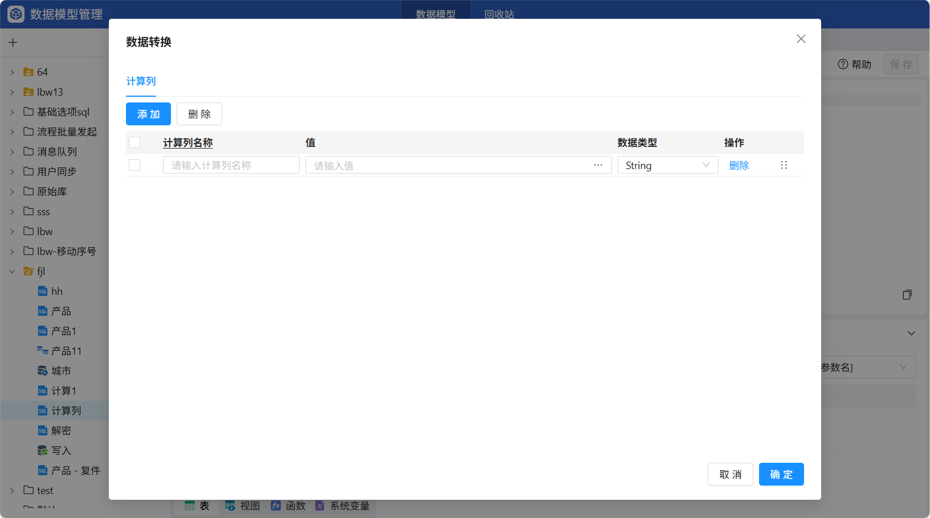This screenshot has width=930, height=518.
Task: Click the copy icon on right panel
Action: 907,295
